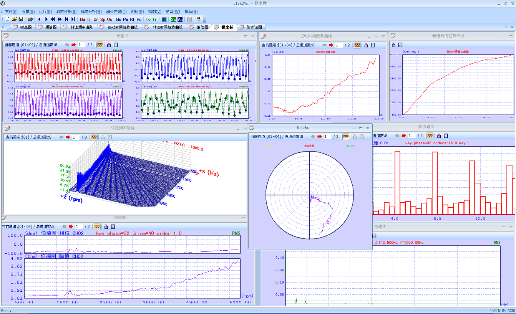Click the printer icon in toolbar
Image resolution: width=516 pixels, height=314 pixels.
pos(30,19)
